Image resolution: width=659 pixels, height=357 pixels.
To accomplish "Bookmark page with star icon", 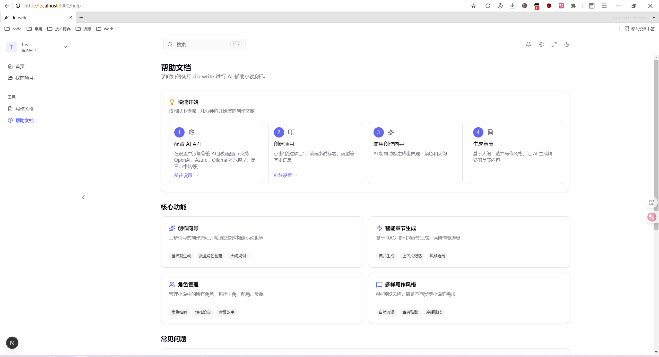I will coord(473,6).
